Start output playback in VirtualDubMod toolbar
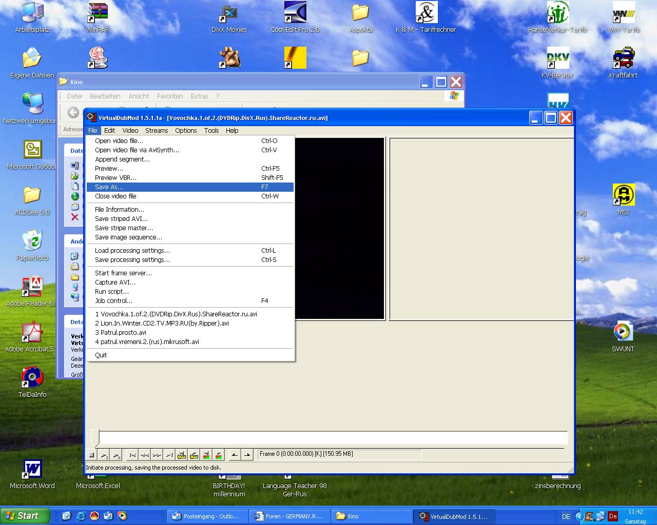Viewport: 657px width, 525px height. point(116,455)
